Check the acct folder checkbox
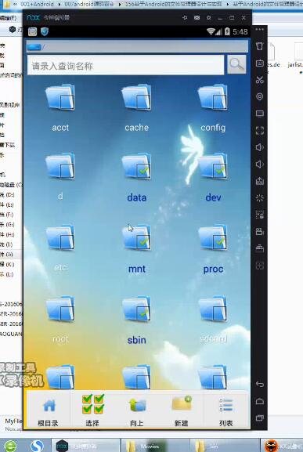This screenshot has height=452, width=303. tap(67, 102)
